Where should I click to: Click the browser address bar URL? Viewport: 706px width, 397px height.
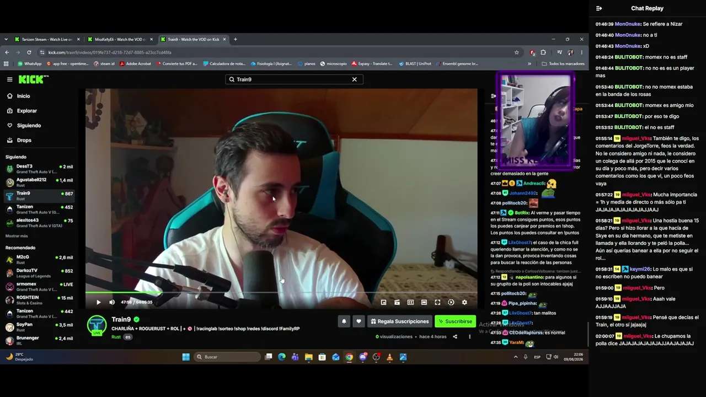pos(110,52)
